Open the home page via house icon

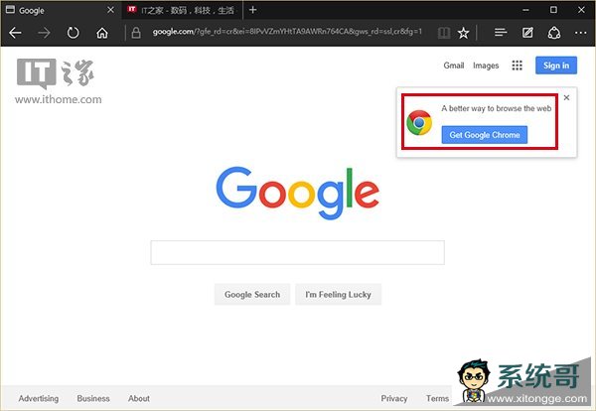[x=102, y=33]
